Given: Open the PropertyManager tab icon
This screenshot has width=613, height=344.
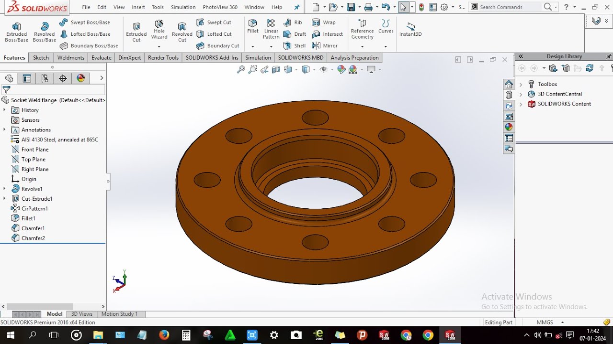Looking at the screenshot, I should [27, 78].
